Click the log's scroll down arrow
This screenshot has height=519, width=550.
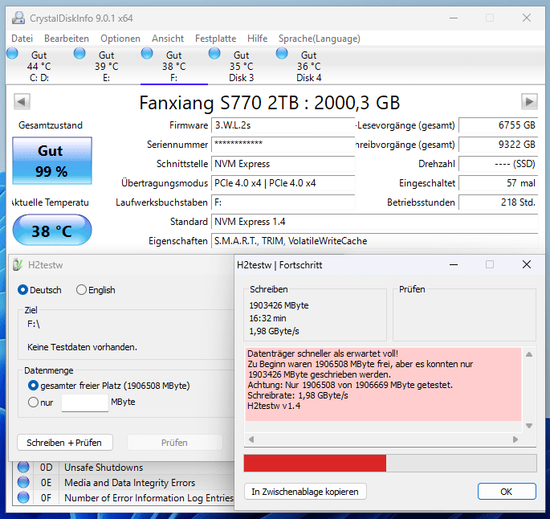(x=529, y=426)
